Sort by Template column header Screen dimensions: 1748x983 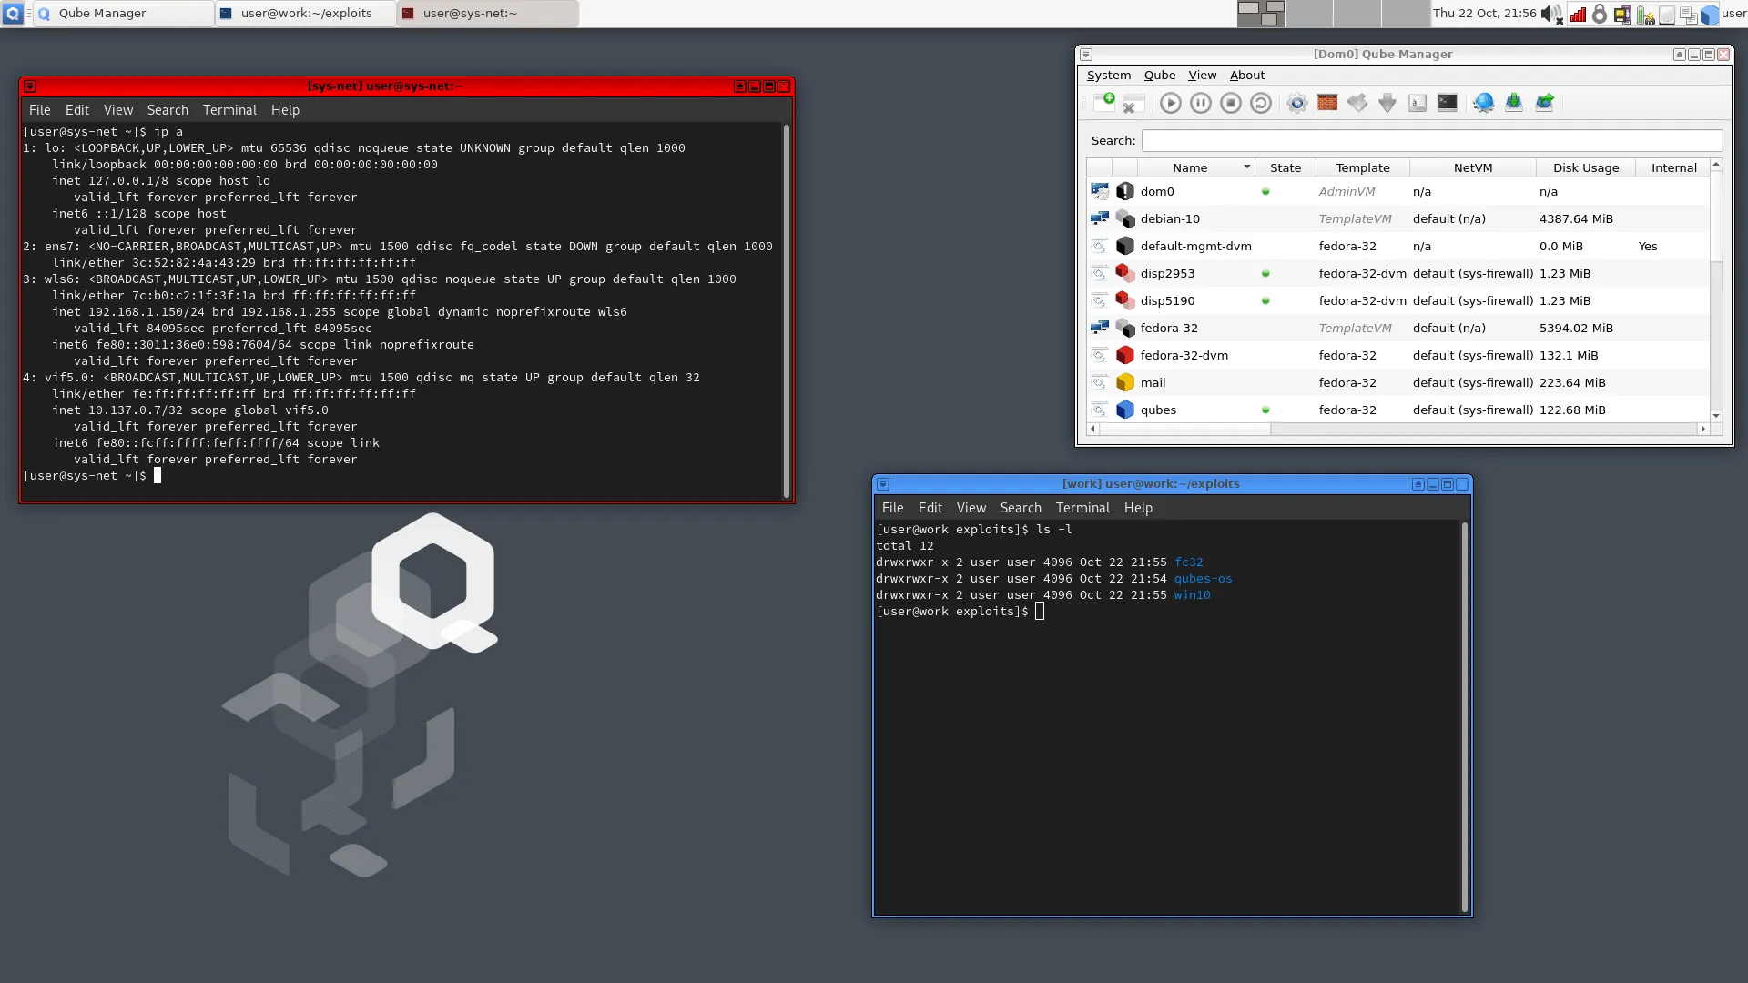coord(1362,167)
